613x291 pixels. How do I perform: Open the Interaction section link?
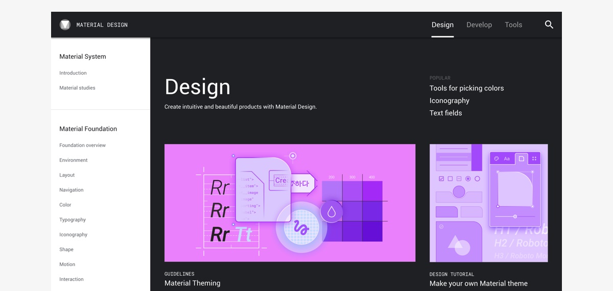[x=72, y=279]
